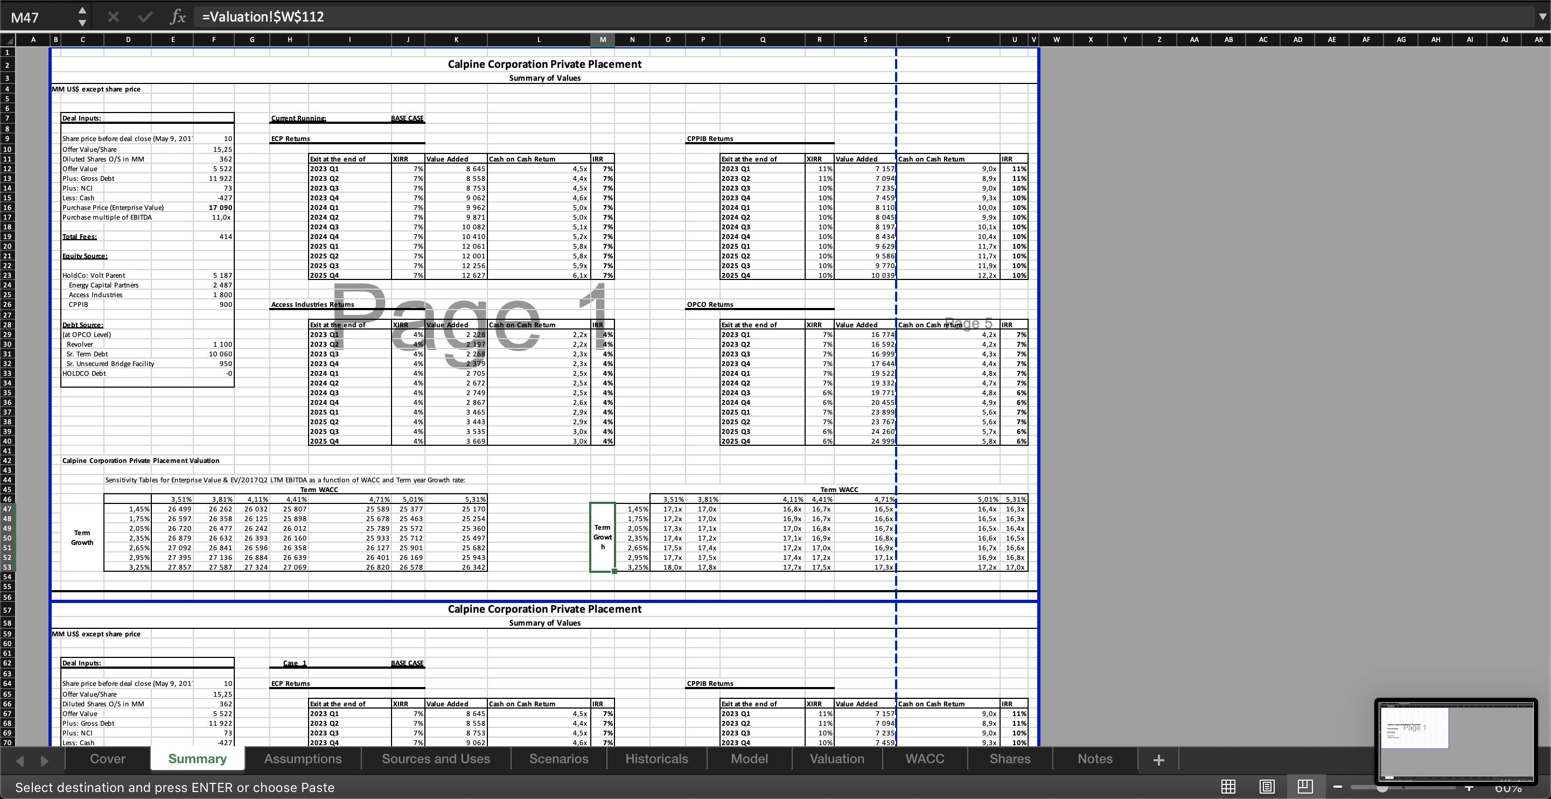Click the first 'Calpine Corporation Private Placement' title

tap(544, 65)
